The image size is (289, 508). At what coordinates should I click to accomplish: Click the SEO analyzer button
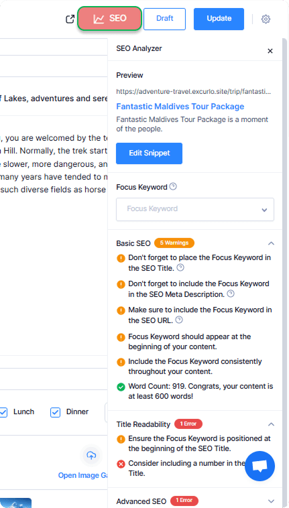coord(109,19)
